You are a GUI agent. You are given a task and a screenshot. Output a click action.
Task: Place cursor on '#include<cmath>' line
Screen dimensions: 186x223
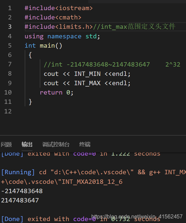click(53, 17)
